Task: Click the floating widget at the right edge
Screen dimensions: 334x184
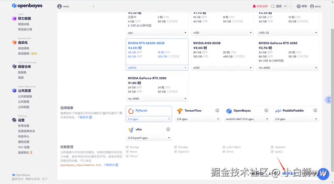Action: pos(328,99)
